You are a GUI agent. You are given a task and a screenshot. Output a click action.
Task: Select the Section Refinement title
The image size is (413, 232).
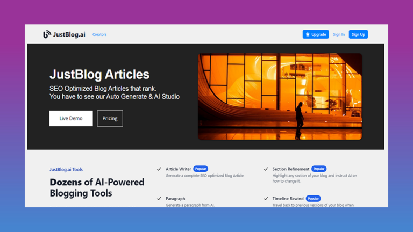pos(291,169)
